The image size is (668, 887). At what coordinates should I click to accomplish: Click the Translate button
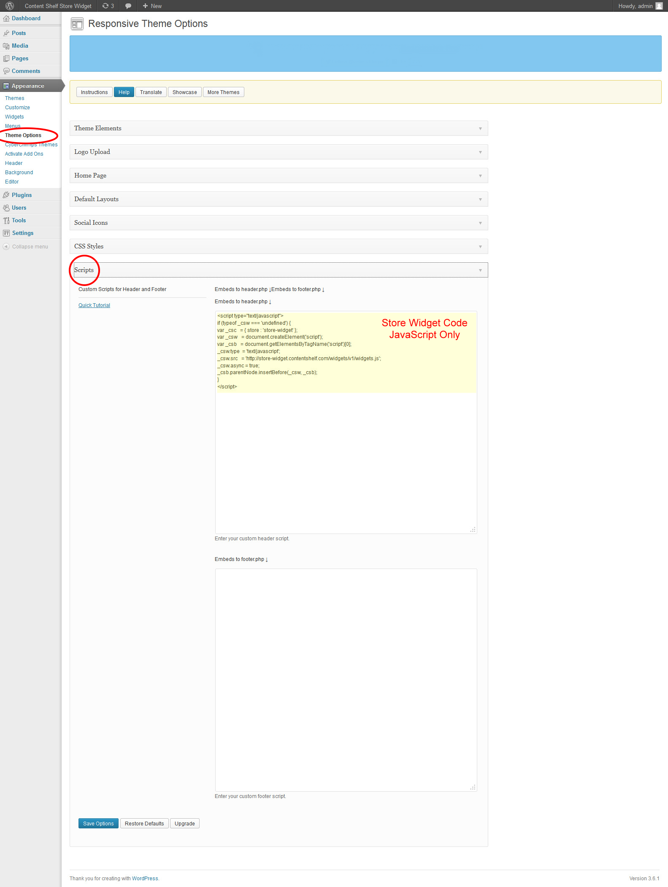151,92
